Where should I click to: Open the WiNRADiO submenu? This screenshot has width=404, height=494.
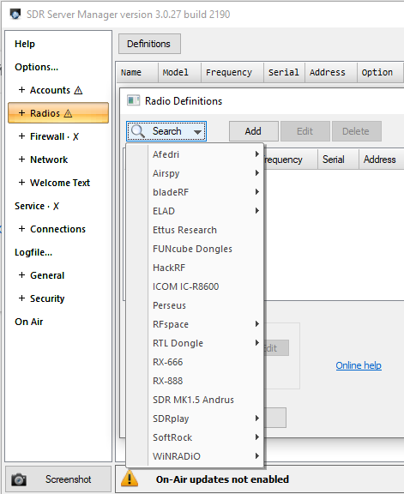[195, 456]
